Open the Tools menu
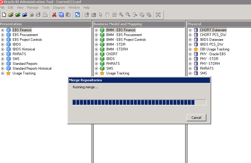 pyautogui.click(x=46, y=8)
